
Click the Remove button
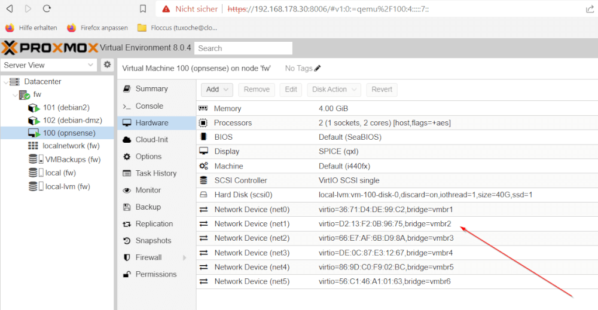pos(257,90)
